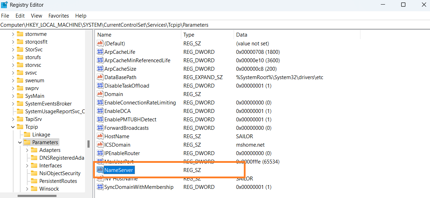Click the Tcpip folder icon in tree
The image size is (430, 198).
[x=20, y=127]
